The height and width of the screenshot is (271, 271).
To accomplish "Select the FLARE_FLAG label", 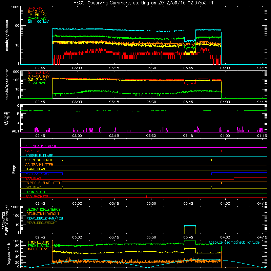I will click(x=35, y=169).
